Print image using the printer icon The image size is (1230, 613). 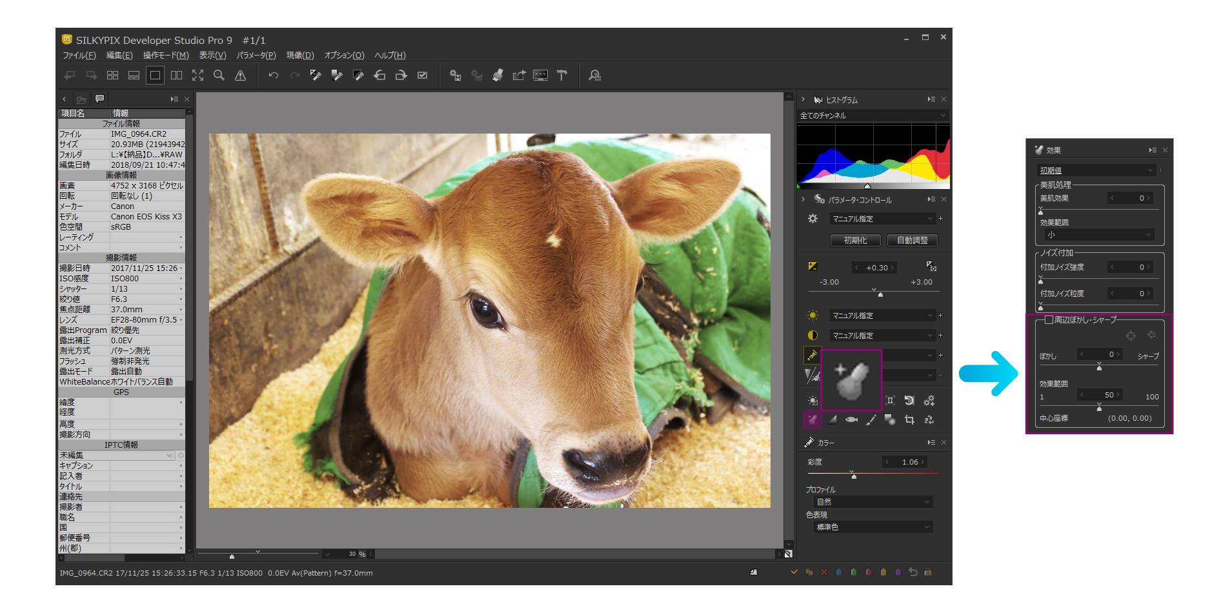tap(498, 75)
